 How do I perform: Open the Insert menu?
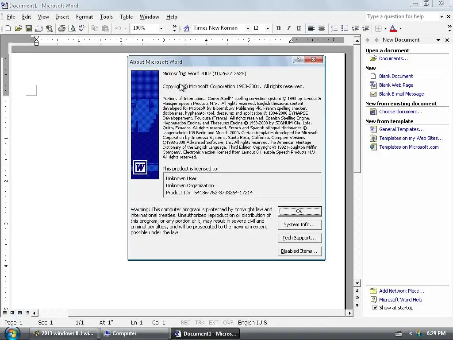coord(62,17)
